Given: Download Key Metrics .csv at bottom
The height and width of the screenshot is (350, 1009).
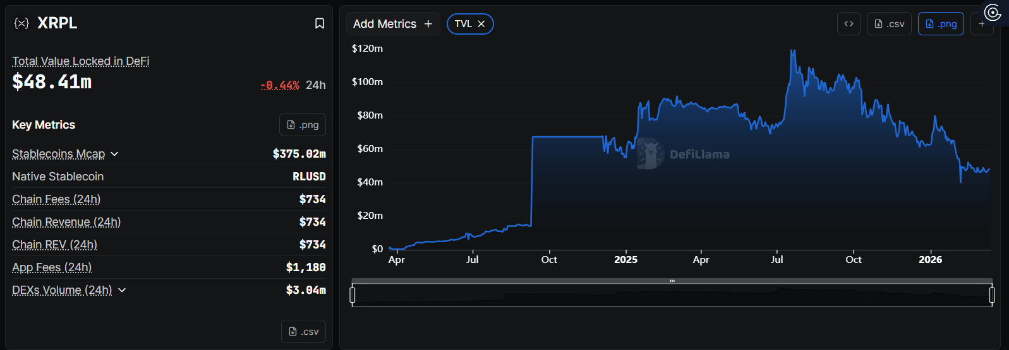Looking at the screenshot, I should (x=303, y=332).
